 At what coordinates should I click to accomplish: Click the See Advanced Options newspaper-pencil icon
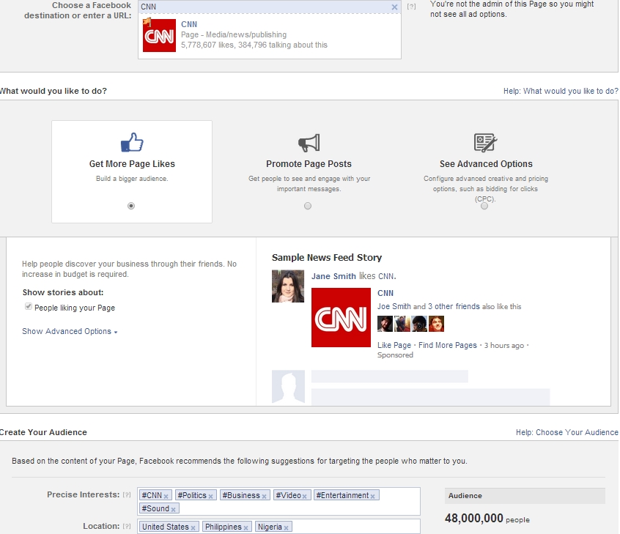tap(485, 143)
